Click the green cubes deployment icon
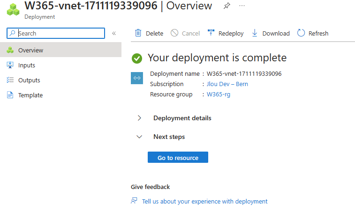 click(13, 10)
